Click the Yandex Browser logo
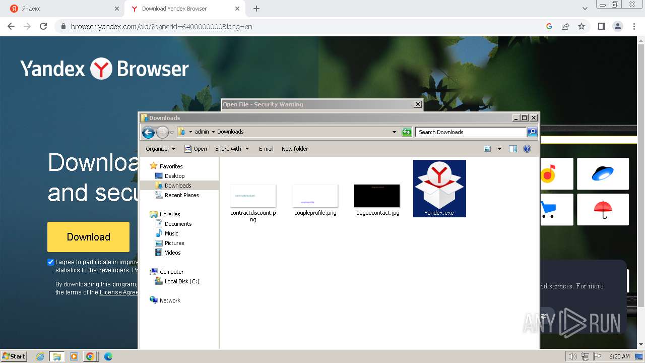The width and height of the screenshot is (645, 363). pos(104,69)
